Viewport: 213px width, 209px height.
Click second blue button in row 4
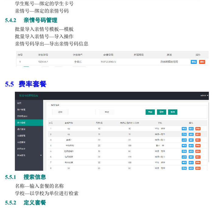point(191,146)
